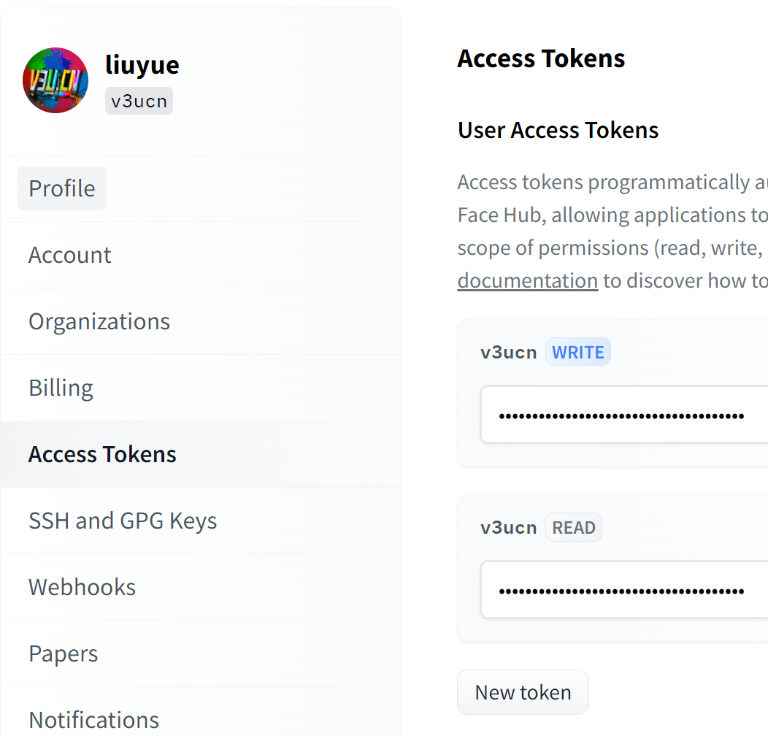Click the v3ucn name on the READ token
Viewport: 768px width, 736px height.
[x=509, y=528]
